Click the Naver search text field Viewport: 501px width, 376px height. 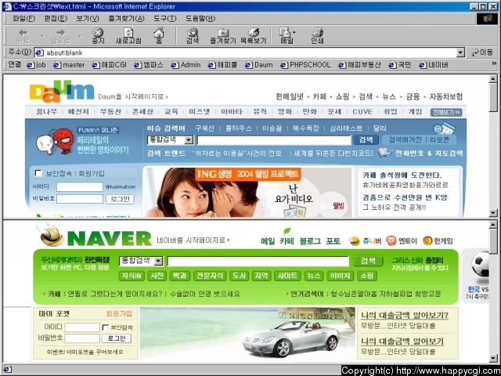coord(258,261)
